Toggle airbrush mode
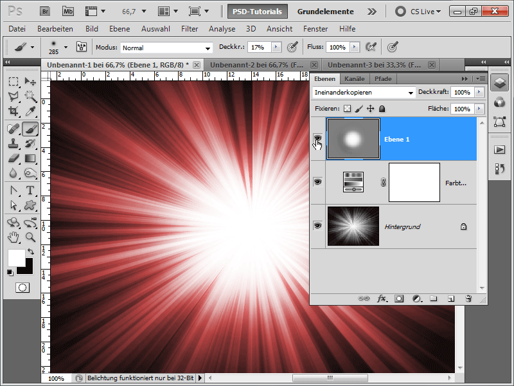This screenshot has width=514, height=386. pyautogui.click(x=371, y=47)
